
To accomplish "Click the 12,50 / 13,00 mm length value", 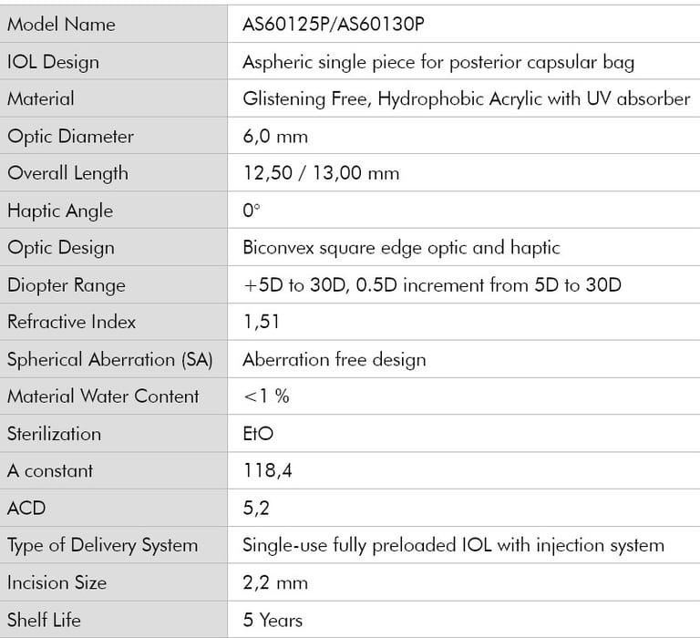I will coord(321,173).
